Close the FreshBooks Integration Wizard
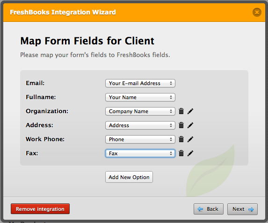 click(257, 12)
